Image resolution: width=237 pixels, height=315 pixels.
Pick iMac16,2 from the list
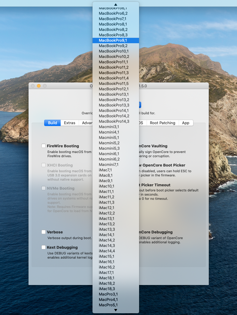coord(116,267)
